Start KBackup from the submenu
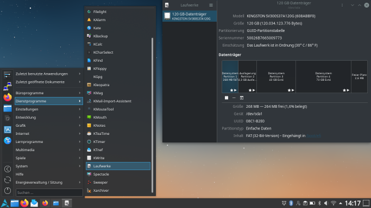The image size is (371, 208). [x=118, y=36]
